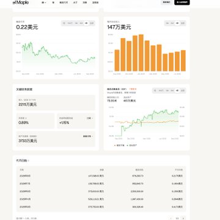Click the light gray header button beside black button
This screenshot has width=220, height=220.
[166, 2]
